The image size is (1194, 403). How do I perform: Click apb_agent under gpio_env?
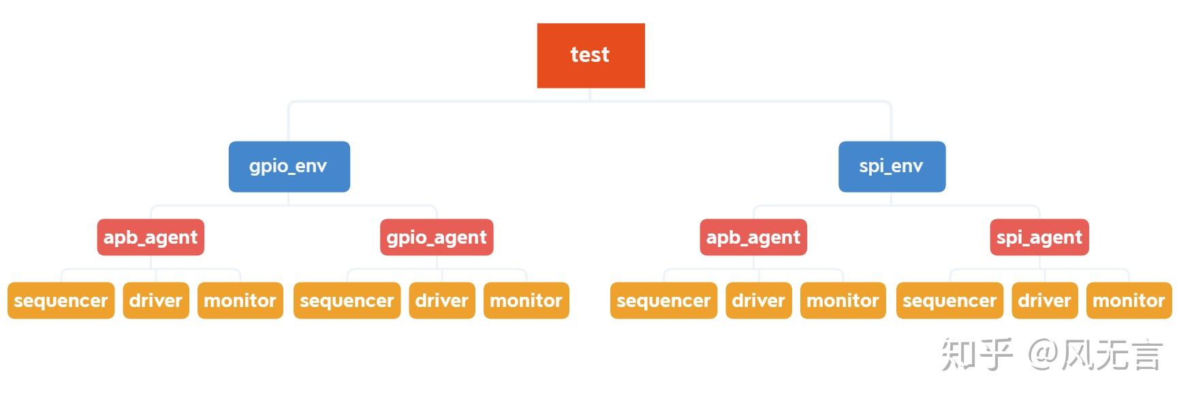pyautogui.click(x=151, y=237)
